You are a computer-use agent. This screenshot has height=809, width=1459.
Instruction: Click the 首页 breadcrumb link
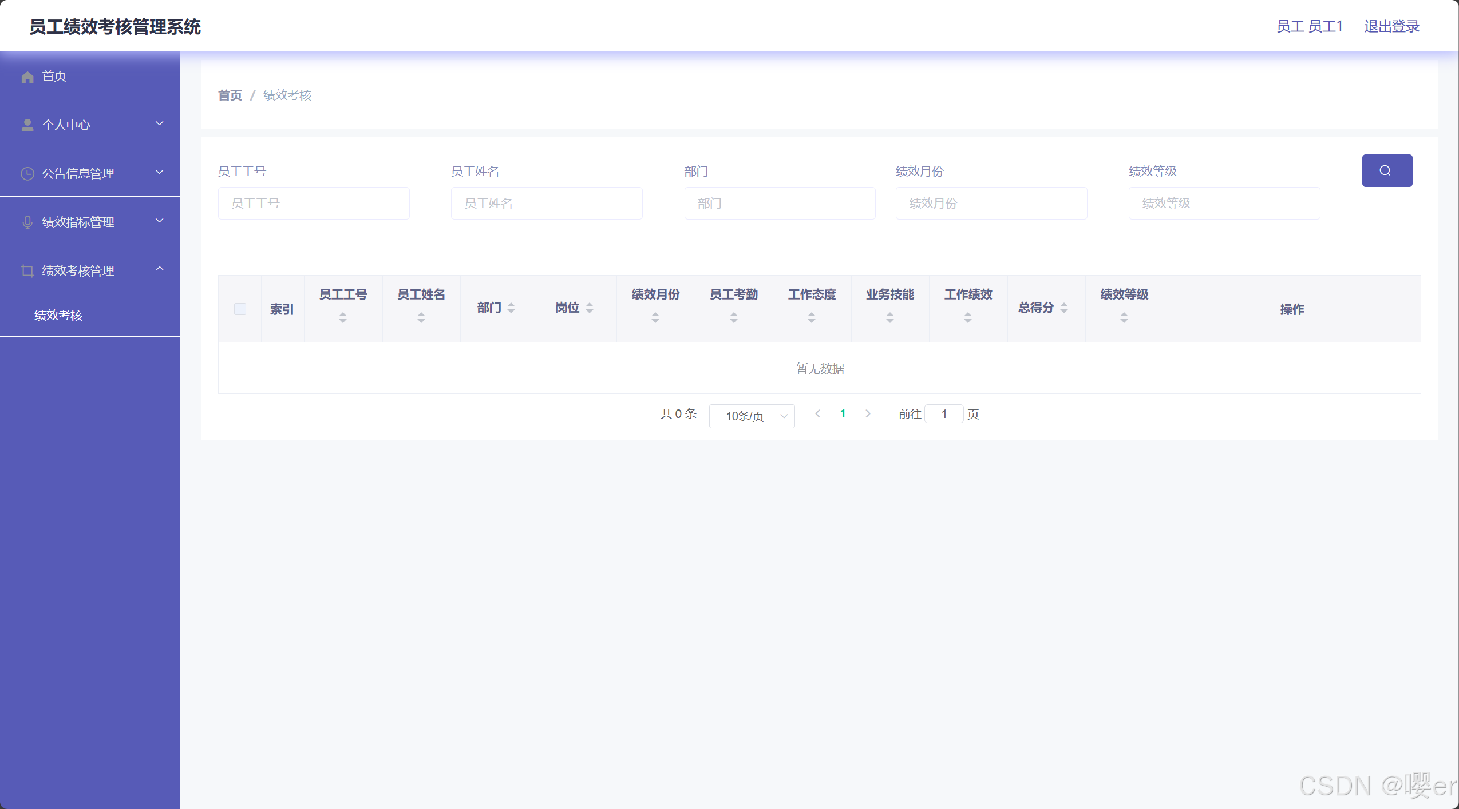coord(230,95)
